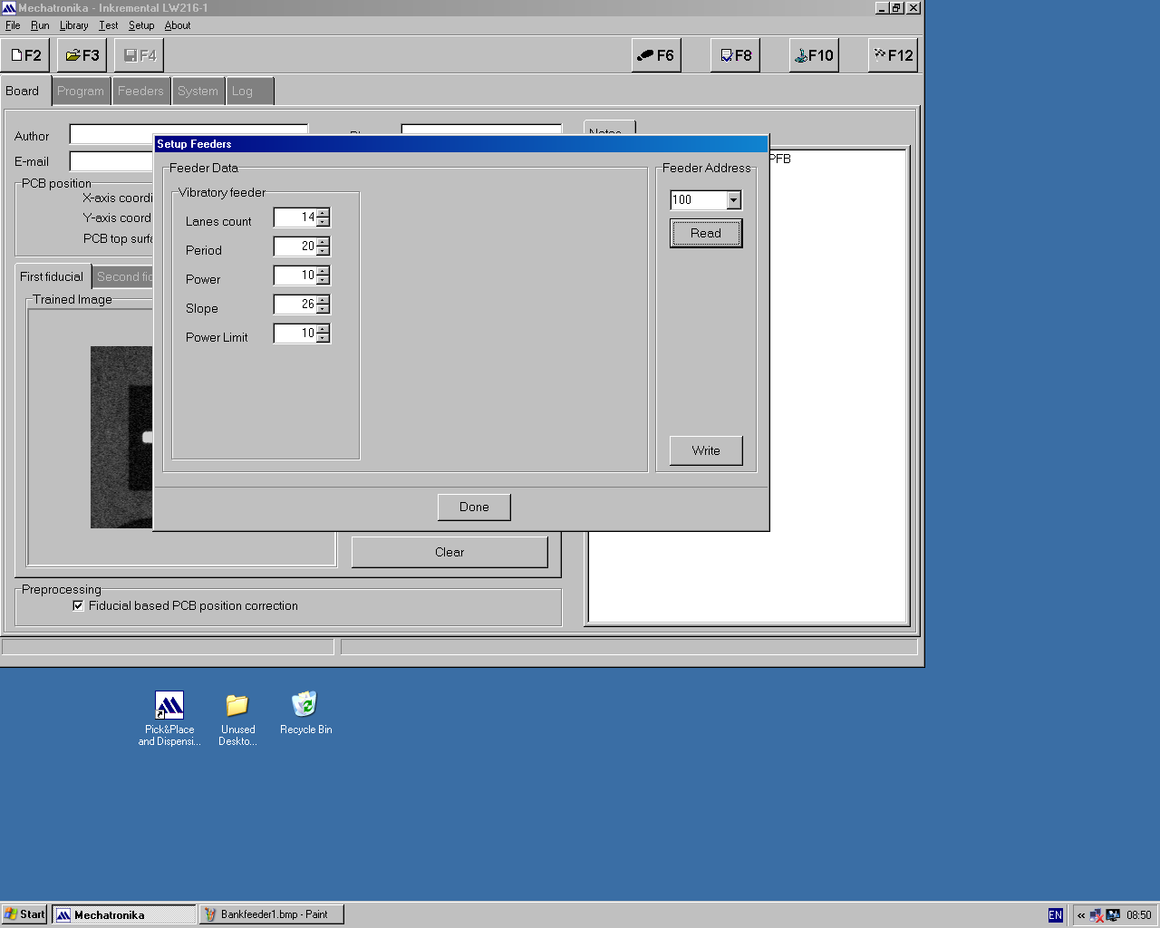
Task: Click the F12 toolbar button
Action: pyautogui.click(x=893, y=55)
